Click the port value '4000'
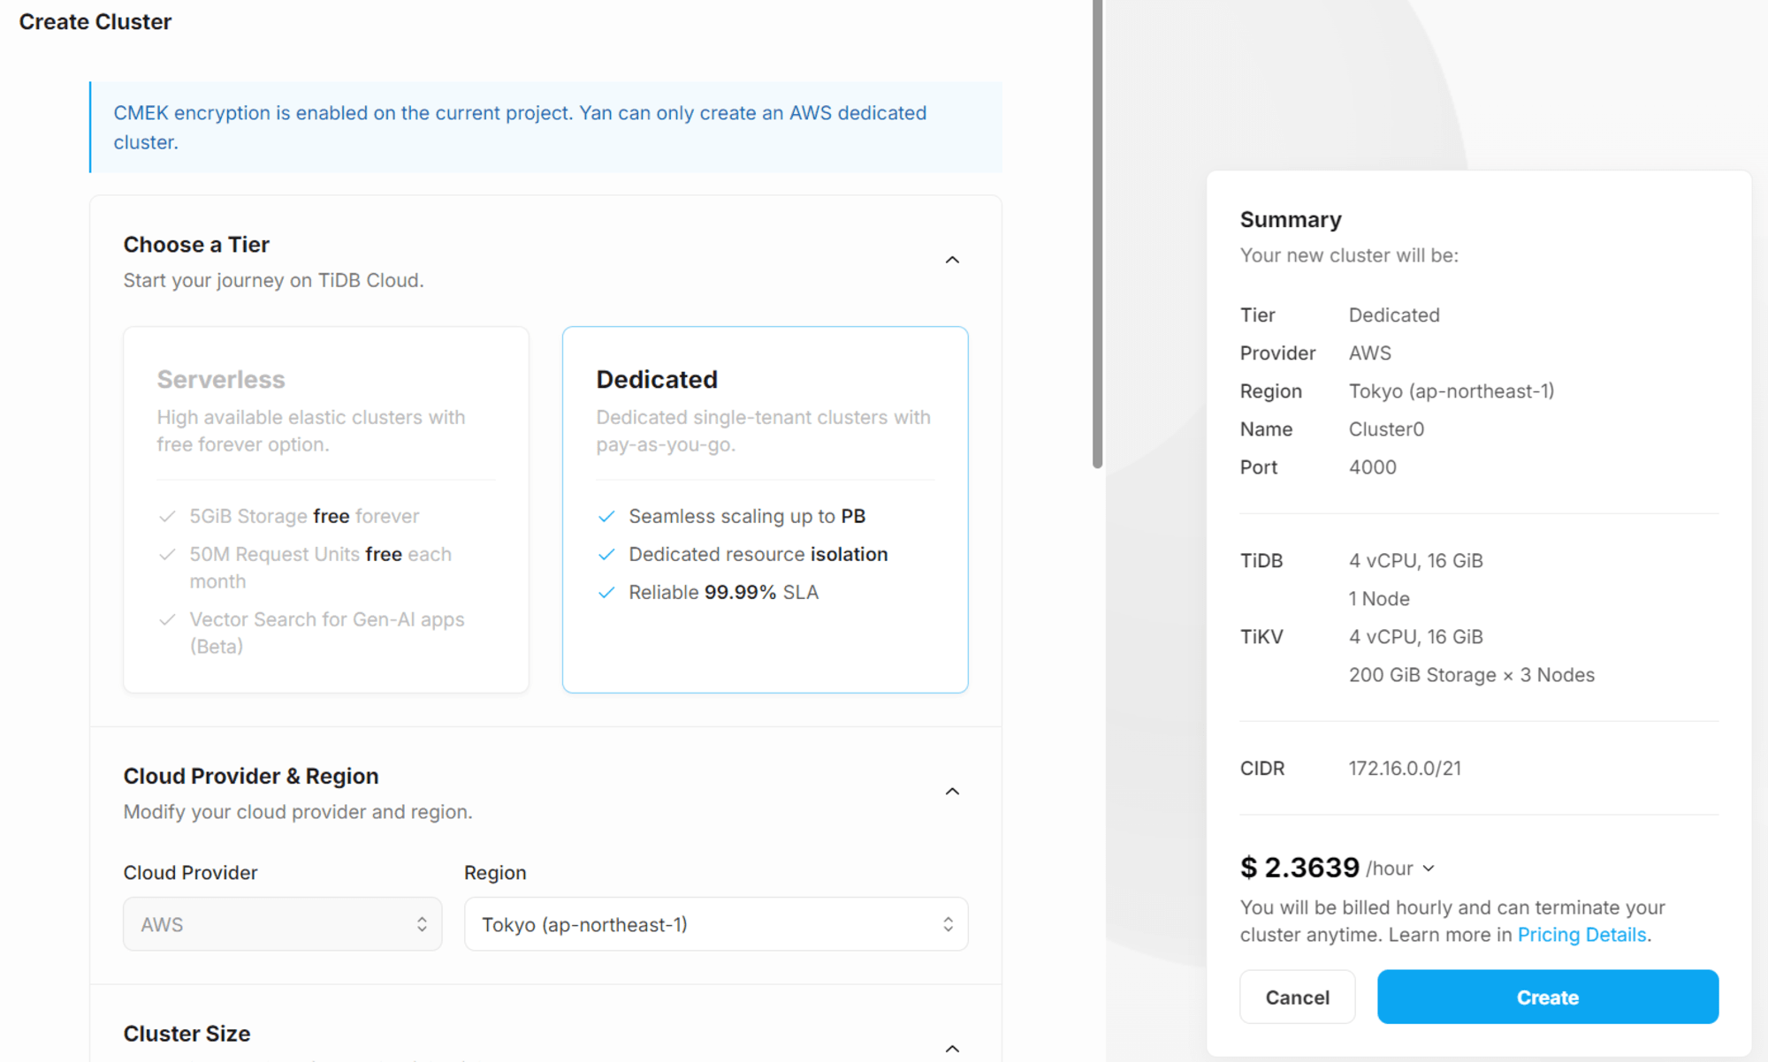 click(1373, 467)
